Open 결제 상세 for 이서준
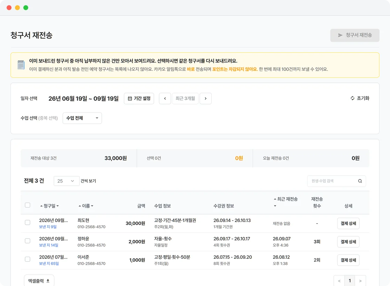Viewport: 390px width, 286px height. [x=348, y=260]
